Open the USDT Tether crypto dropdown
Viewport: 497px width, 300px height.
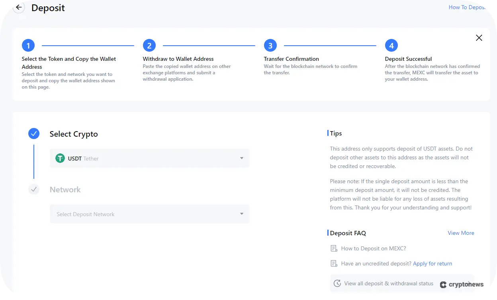pos(149,158)
